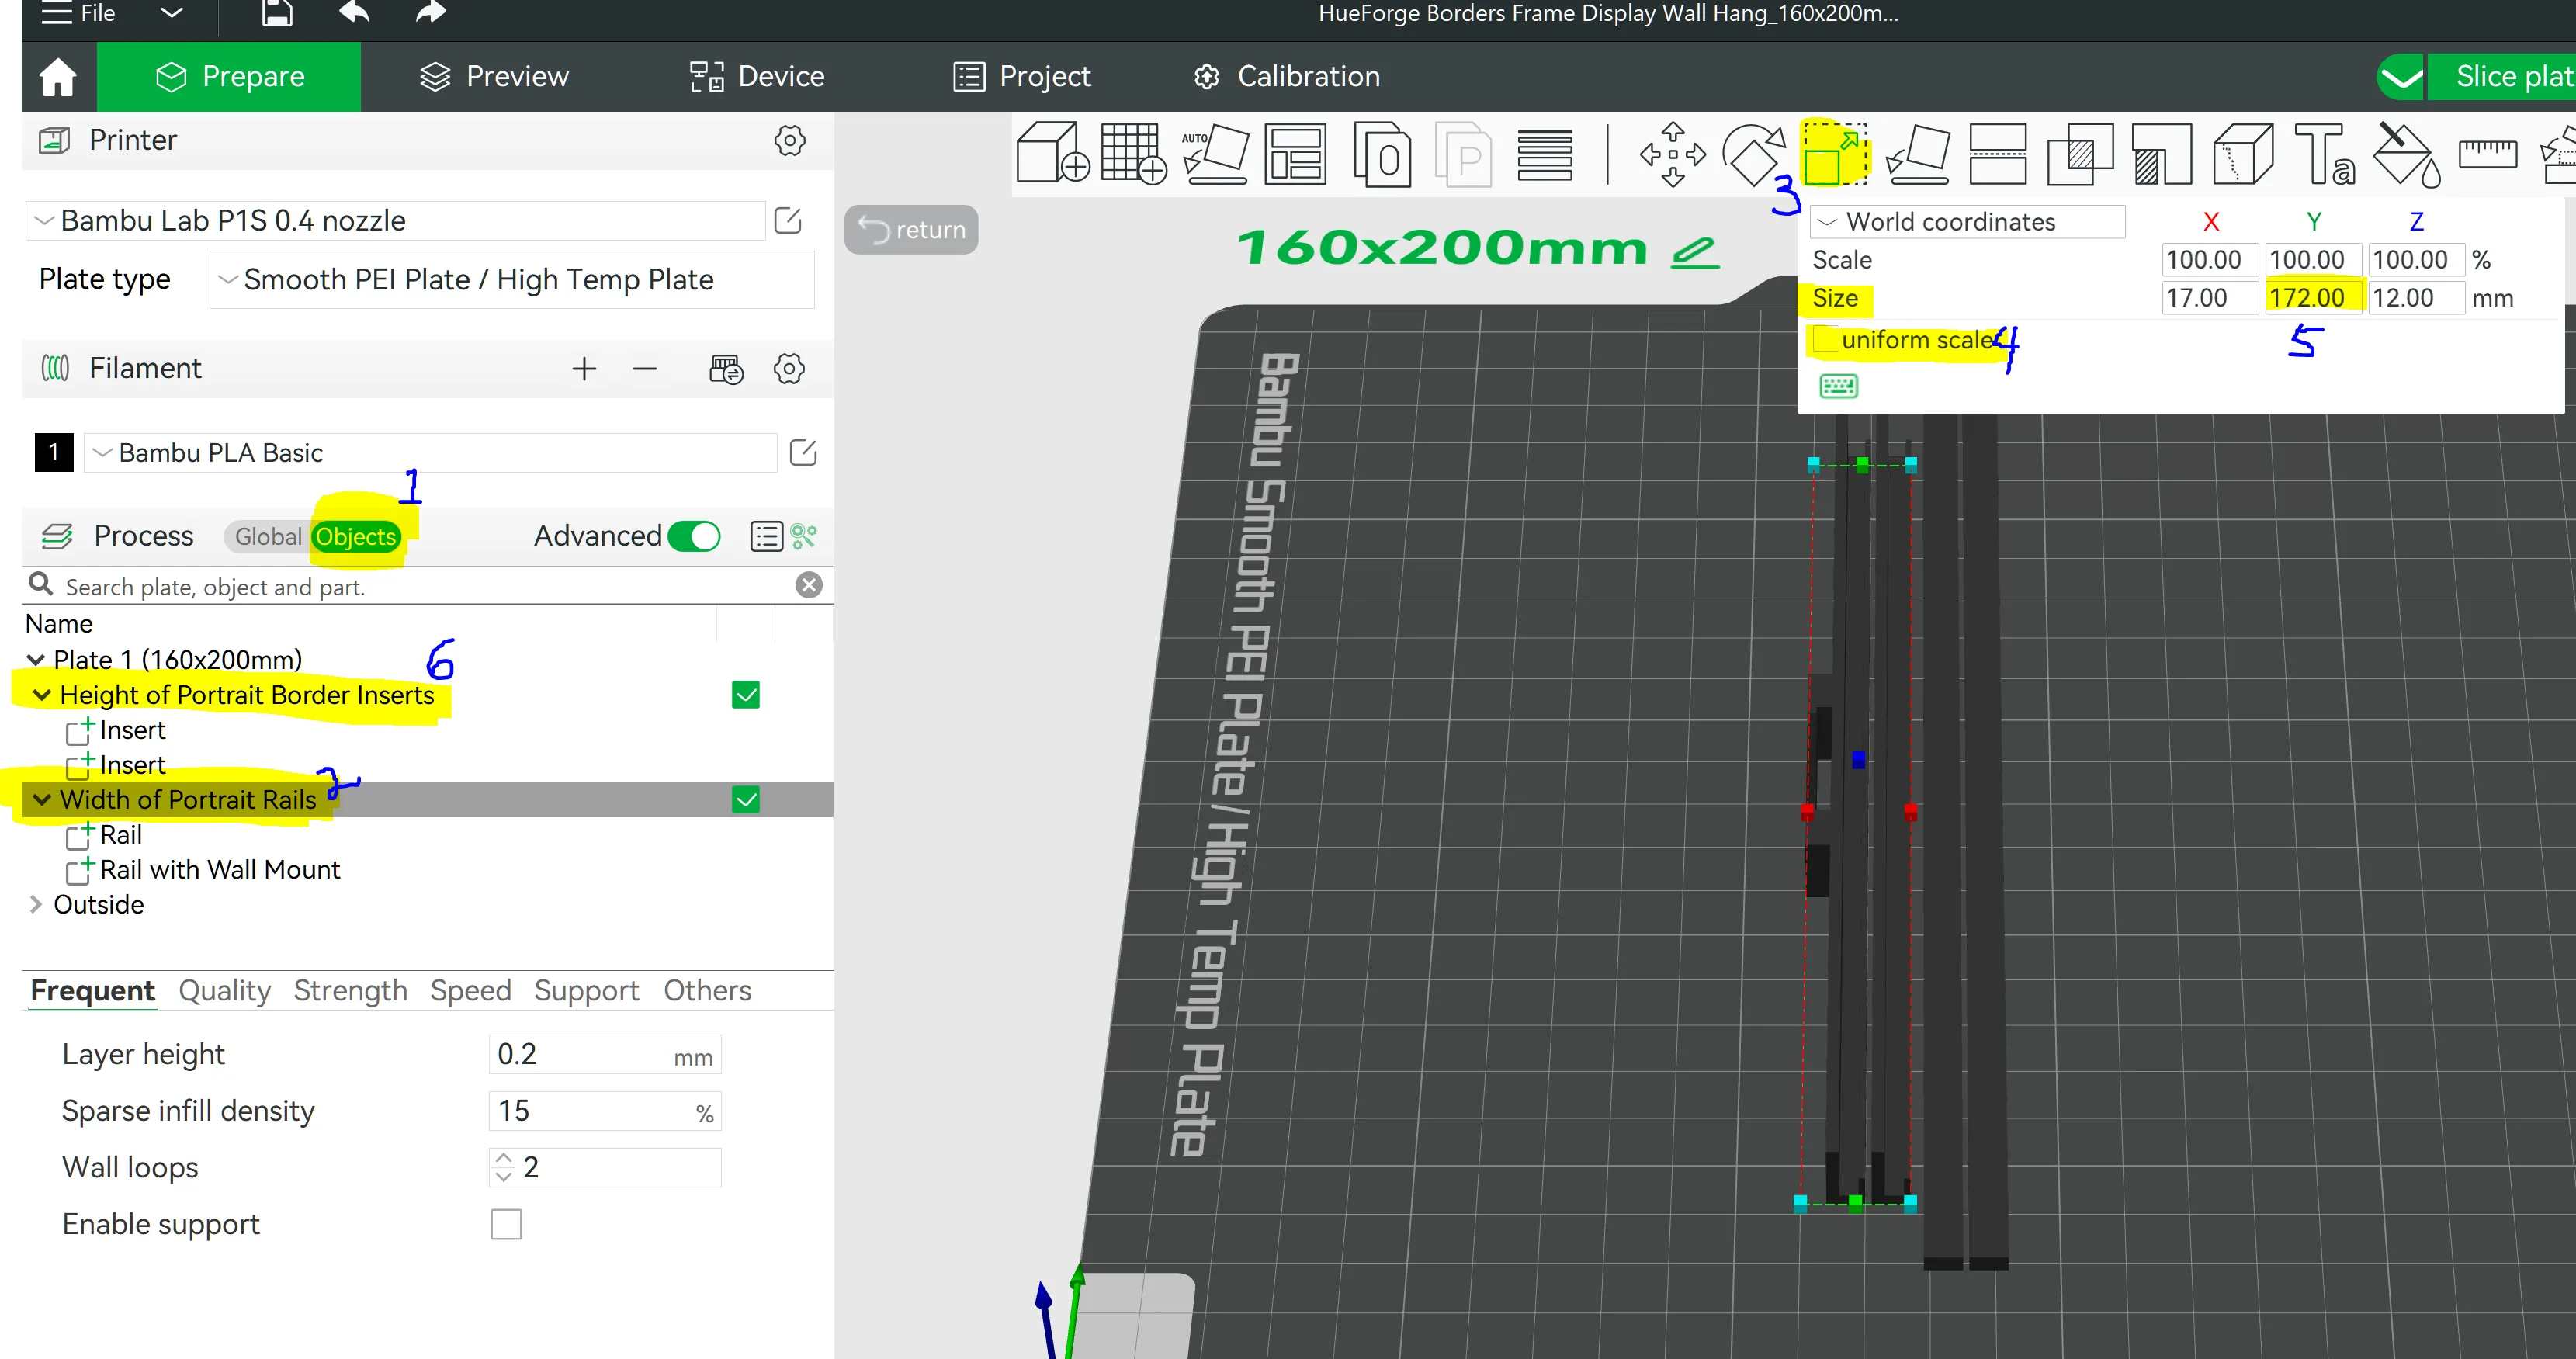Expand the Outside tree item
The image size is (2576, 1359).
[x=37, y=904]
